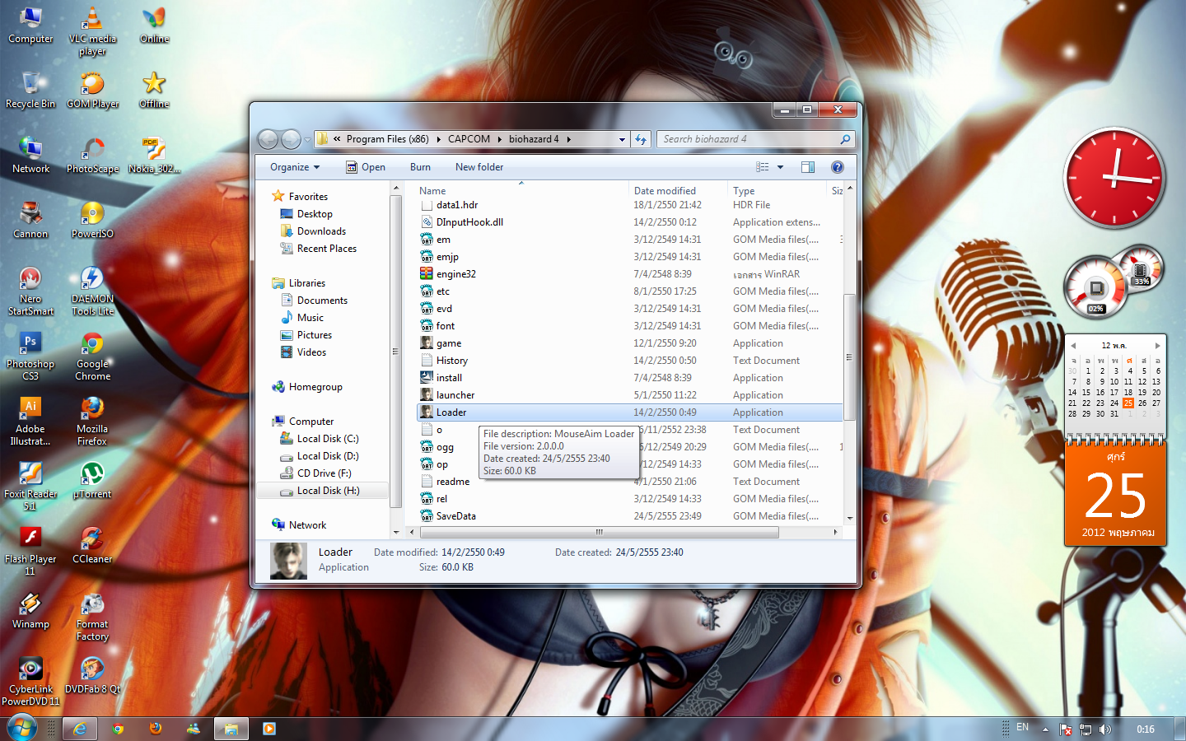Click the CAPCOM breadcrumb in address bar

pyautogui.click(x=469, y=139)
